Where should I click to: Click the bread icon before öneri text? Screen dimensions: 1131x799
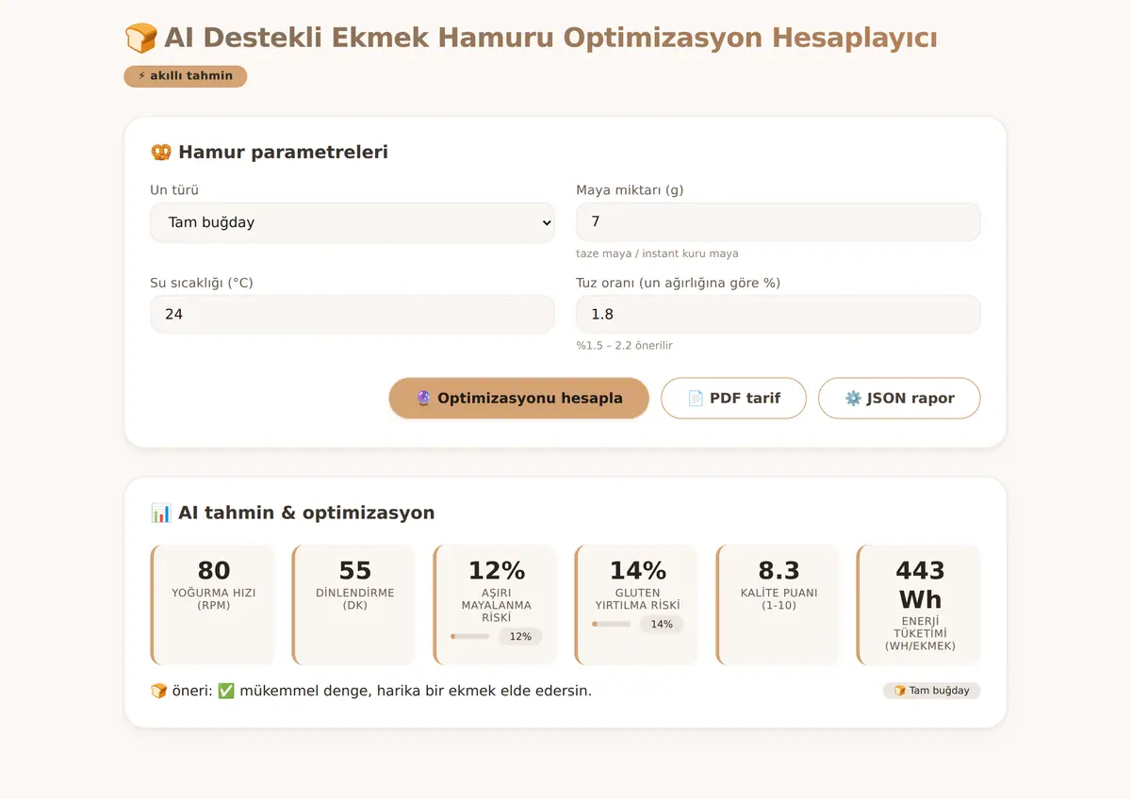159,691
